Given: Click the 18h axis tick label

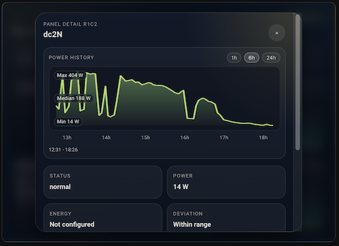Looking at the screenshot, I should click(x=263, y=138).
